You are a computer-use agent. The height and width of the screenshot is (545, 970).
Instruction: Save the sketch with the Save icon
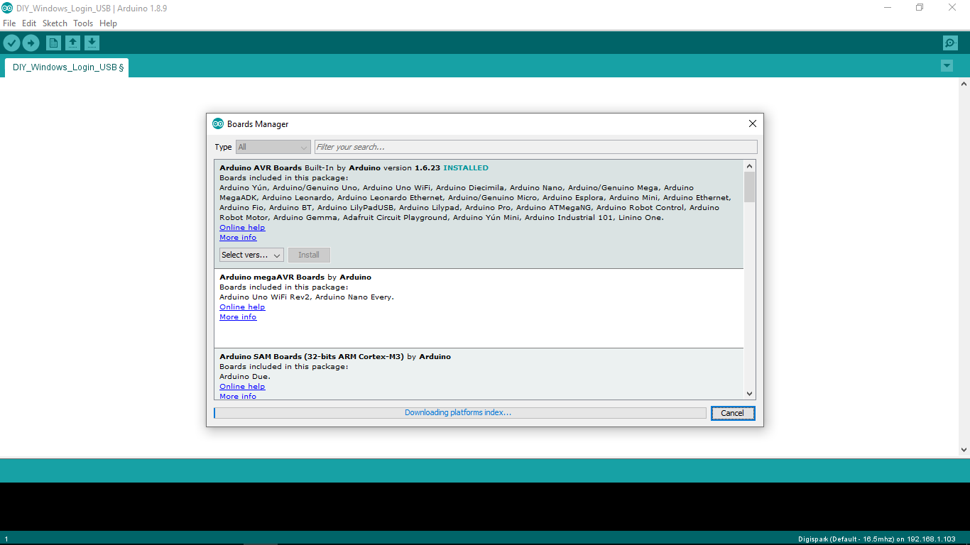pos(92,43)
